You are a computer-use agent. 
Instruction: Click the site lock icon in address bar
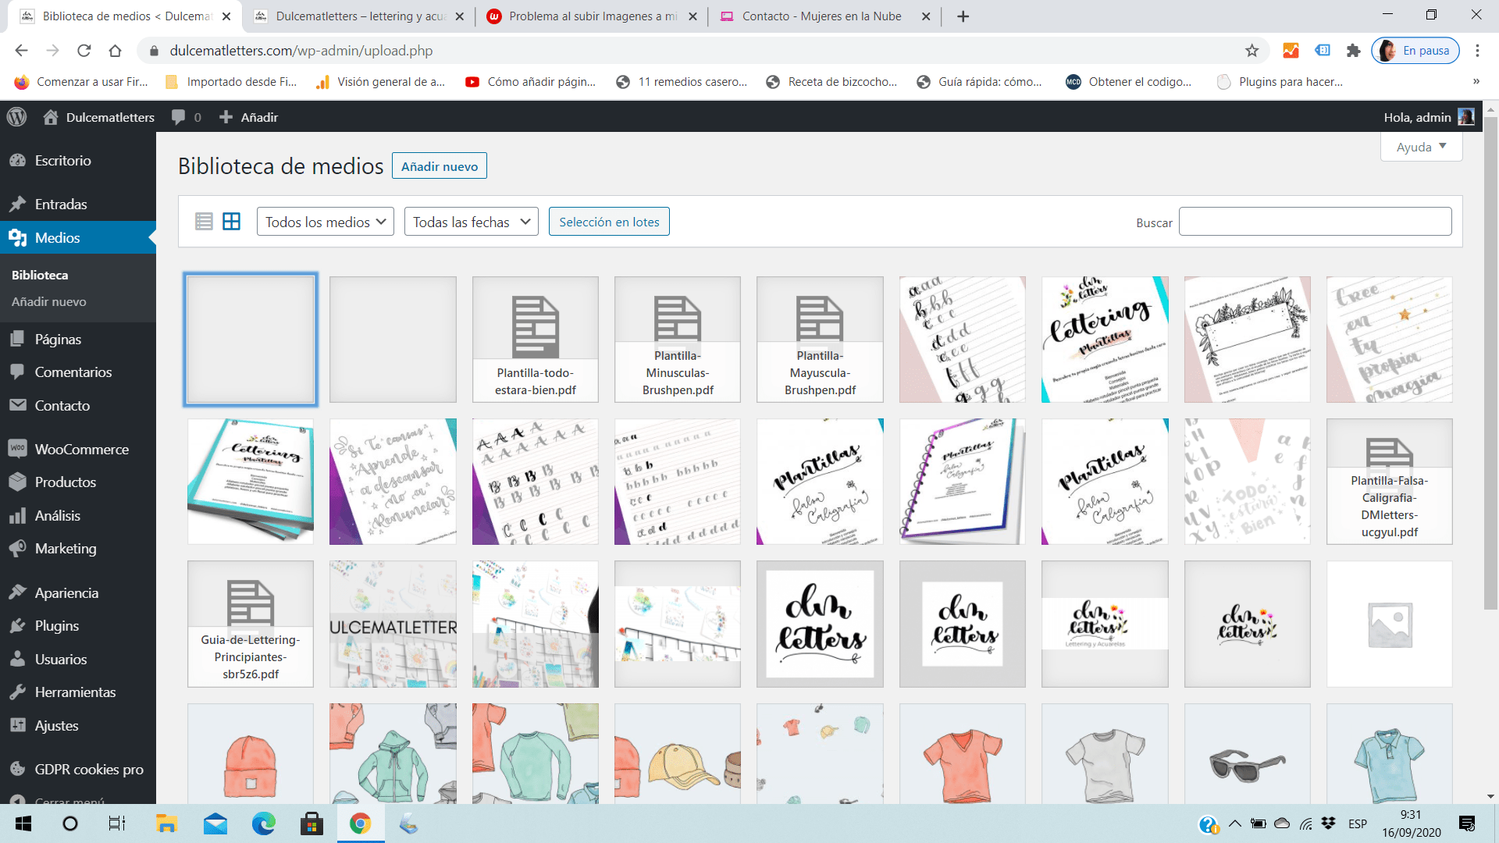(x=154, y=51)
